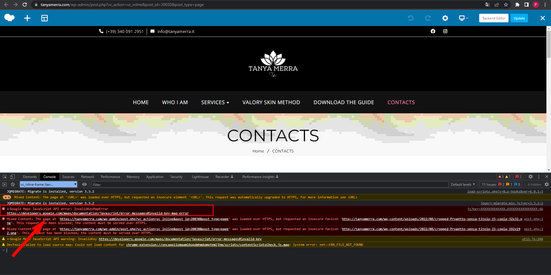This screenshot has width=551, height=275.
Task: Click the WPBakery cloud logo icon
Action: pyautogui.click(x=9, y=18)
